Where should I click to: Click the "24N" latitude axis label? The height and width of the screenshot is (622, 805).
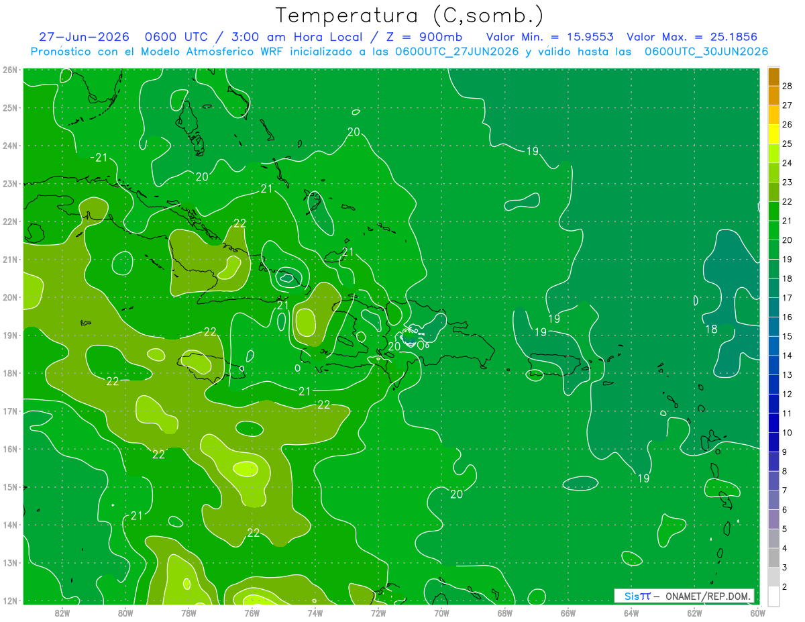[9, 146]
